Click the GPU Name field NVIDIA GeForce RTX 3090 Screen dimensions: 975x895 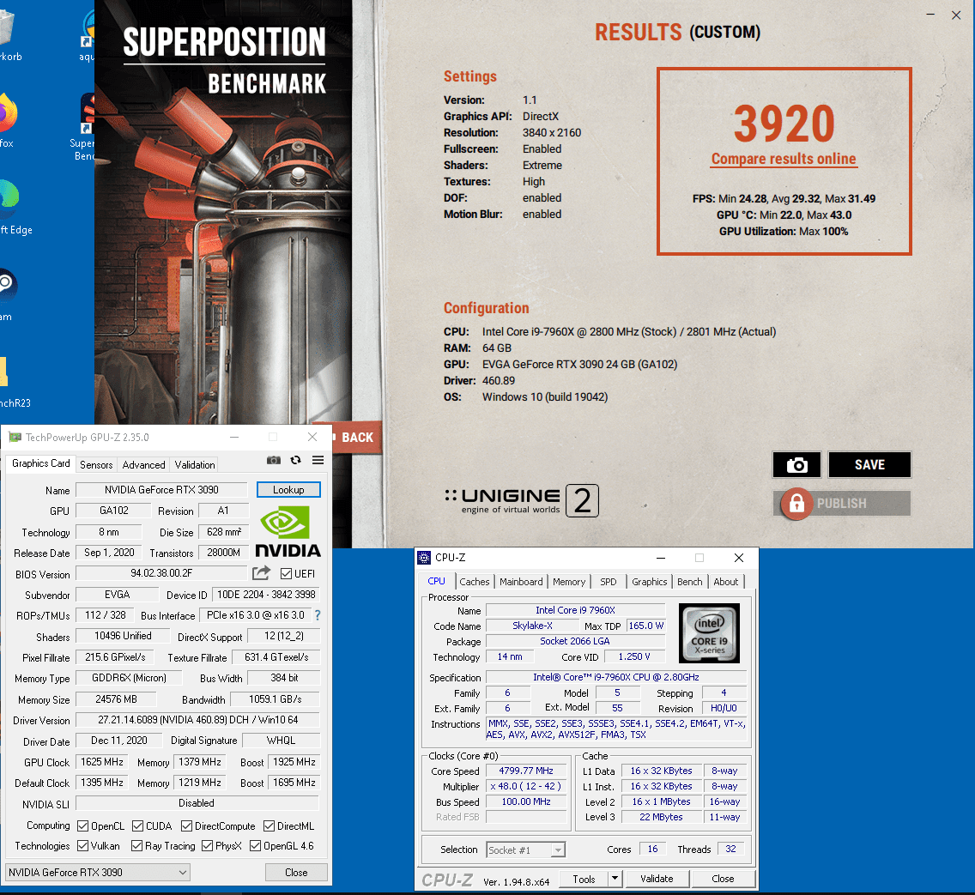coord(161,490)
